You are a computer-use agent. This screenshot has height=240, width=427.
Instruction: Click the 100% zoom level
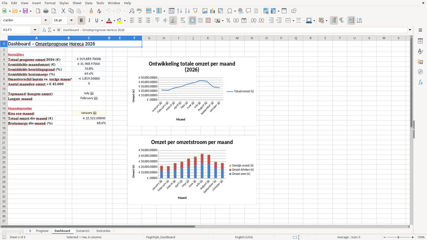click(421, 237)
